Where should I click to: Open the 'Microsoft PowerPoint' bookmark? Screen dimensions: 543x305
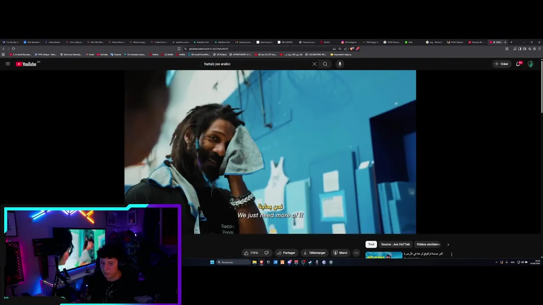pyautogui.click(x=199, y=55)
